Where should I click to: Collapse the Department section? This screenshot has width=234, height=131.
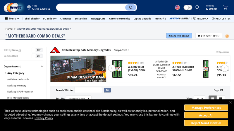[x=42, y=66]
